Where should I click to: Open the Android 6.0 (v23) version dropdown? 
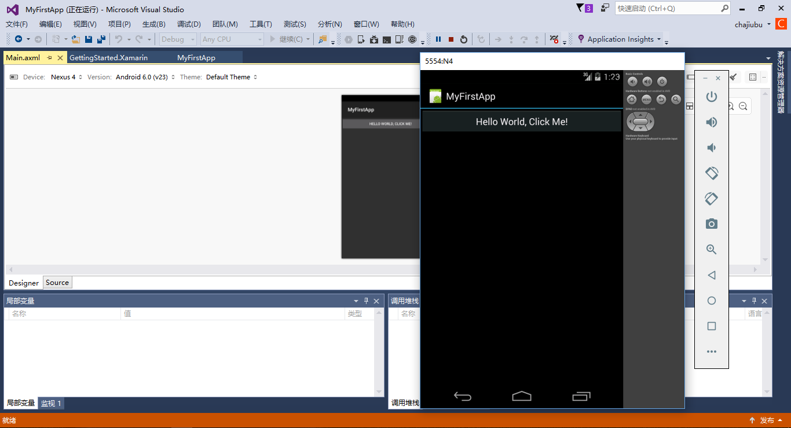coord(145,77)
